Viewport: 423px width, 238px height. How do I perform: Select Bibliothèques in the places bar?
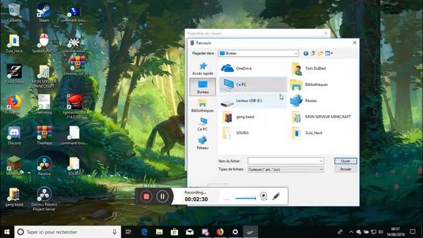(203, 106)
